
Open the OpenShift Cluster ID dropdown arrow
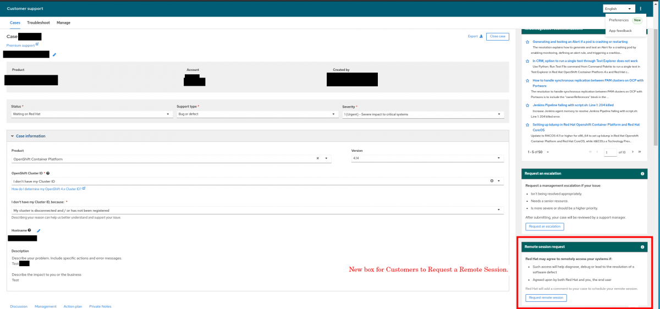(499, 181)
